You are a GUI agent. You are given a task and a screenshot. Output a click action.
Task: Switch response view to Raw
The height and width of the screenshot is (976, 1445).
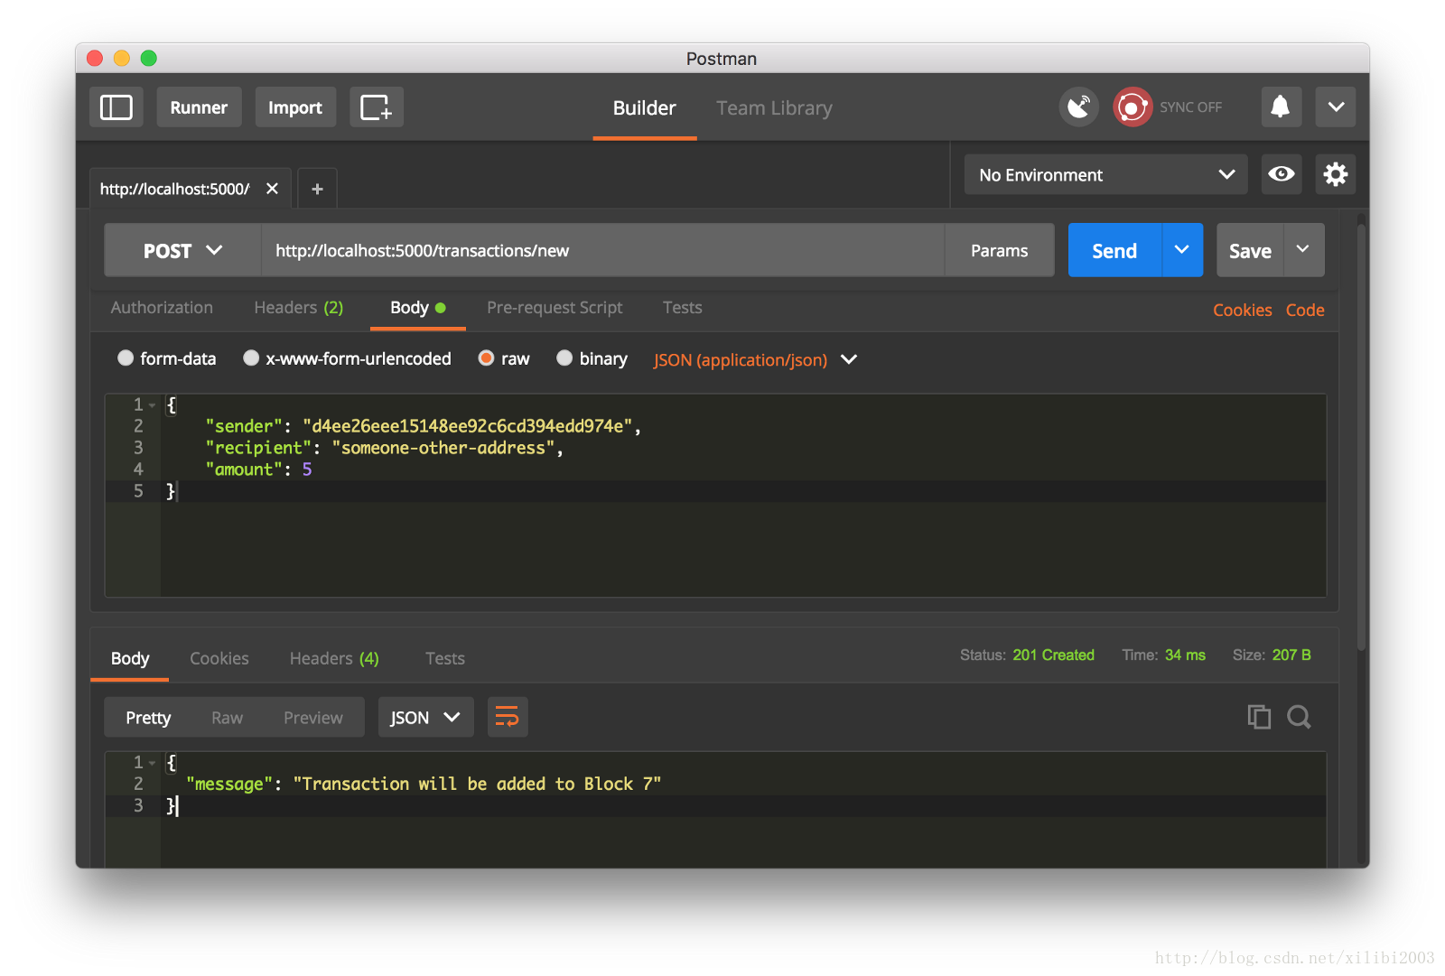227,717
